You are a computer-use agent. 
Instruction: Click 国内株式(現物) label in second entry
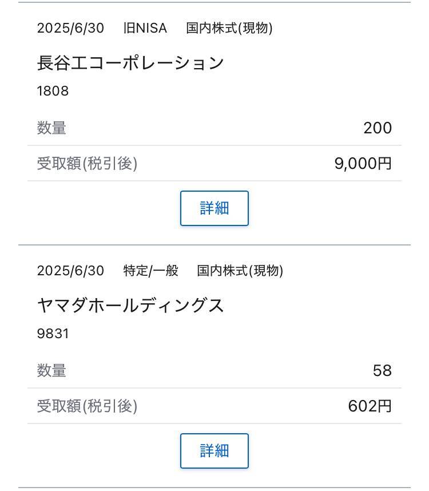(240, 271)
